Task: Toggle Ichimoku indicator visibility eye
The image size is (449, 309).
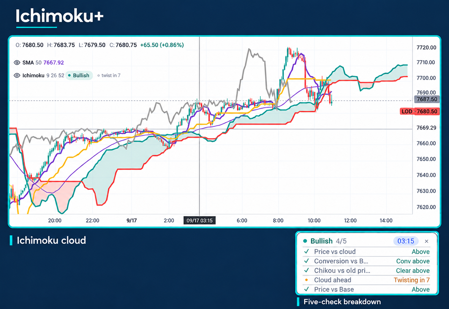Action: pos(17,75)
